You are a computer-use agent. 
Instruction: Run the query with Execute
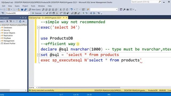pyautogui.click(x=37, y=13)
